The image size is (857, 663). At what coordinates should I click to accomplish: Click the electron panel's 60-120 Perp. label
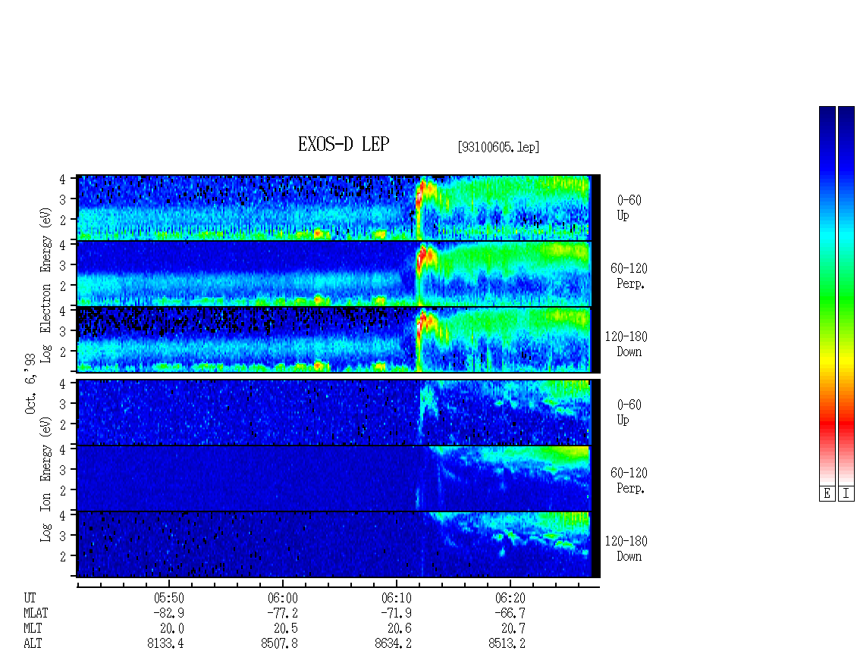coord(629,276)
